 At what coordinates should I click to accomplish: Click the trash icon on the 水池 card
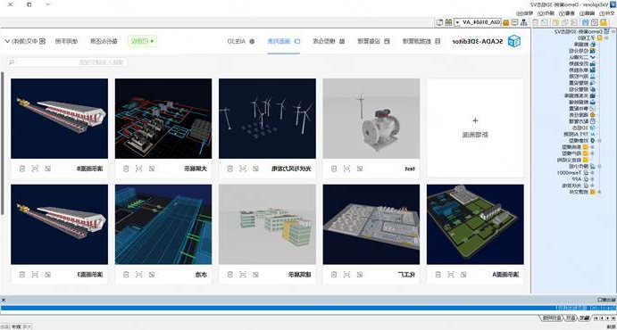[x=126, y=274]
